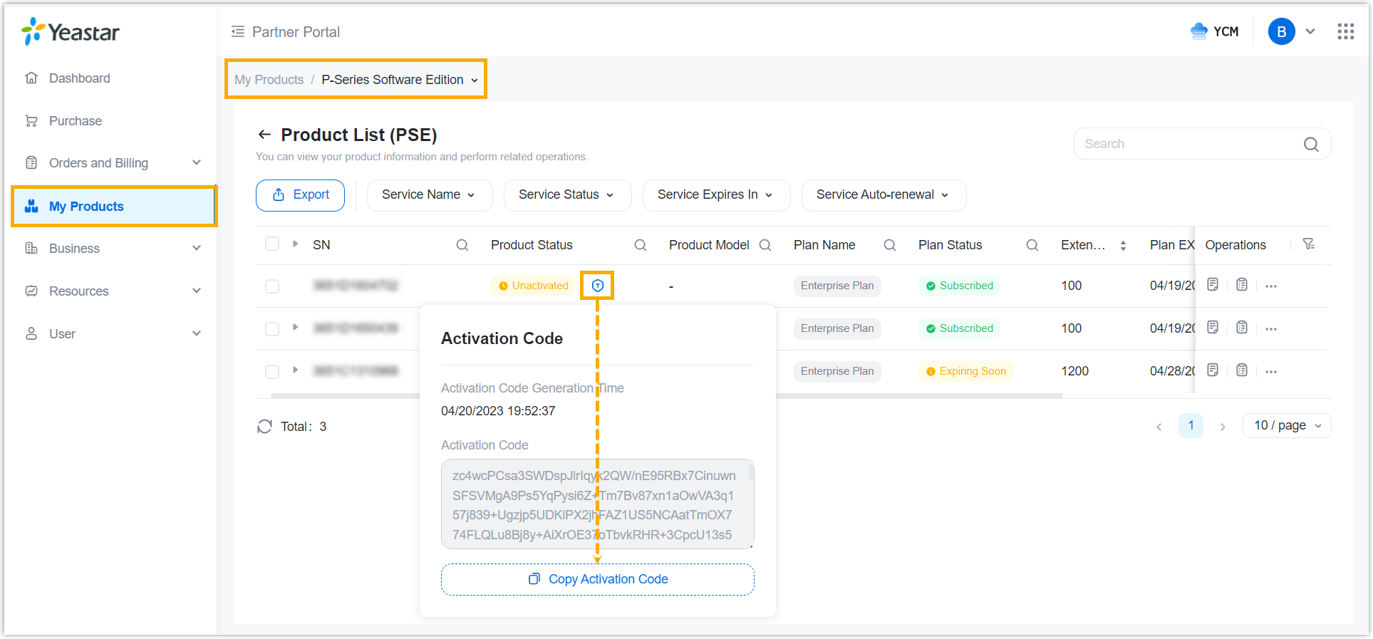The image size is (1373, 639).
Task: Click the product Search input field
Action: point(1190,144)
